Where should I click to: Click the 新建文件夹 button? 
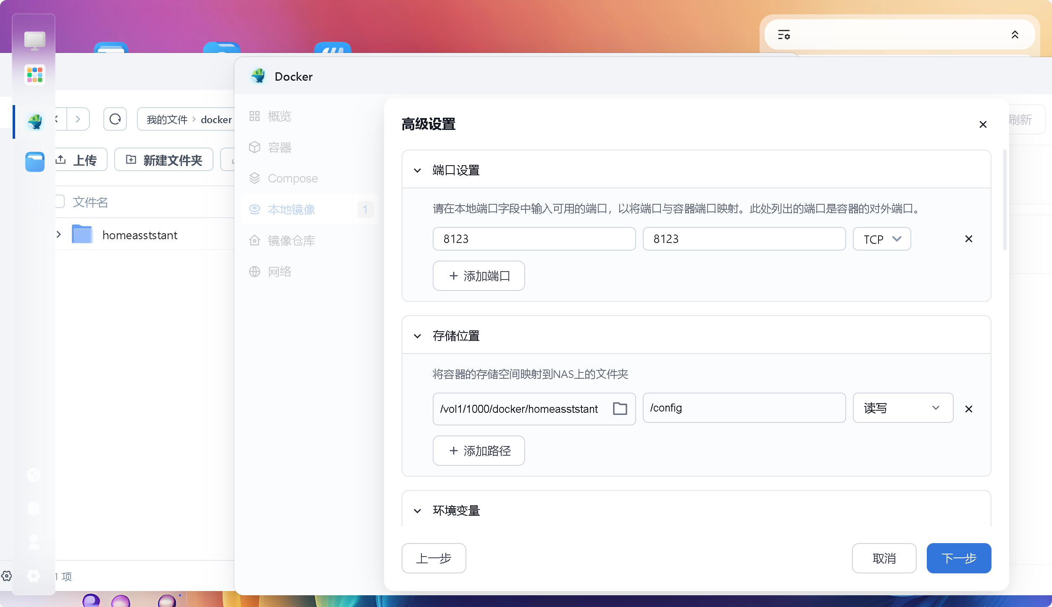[164, 160]
